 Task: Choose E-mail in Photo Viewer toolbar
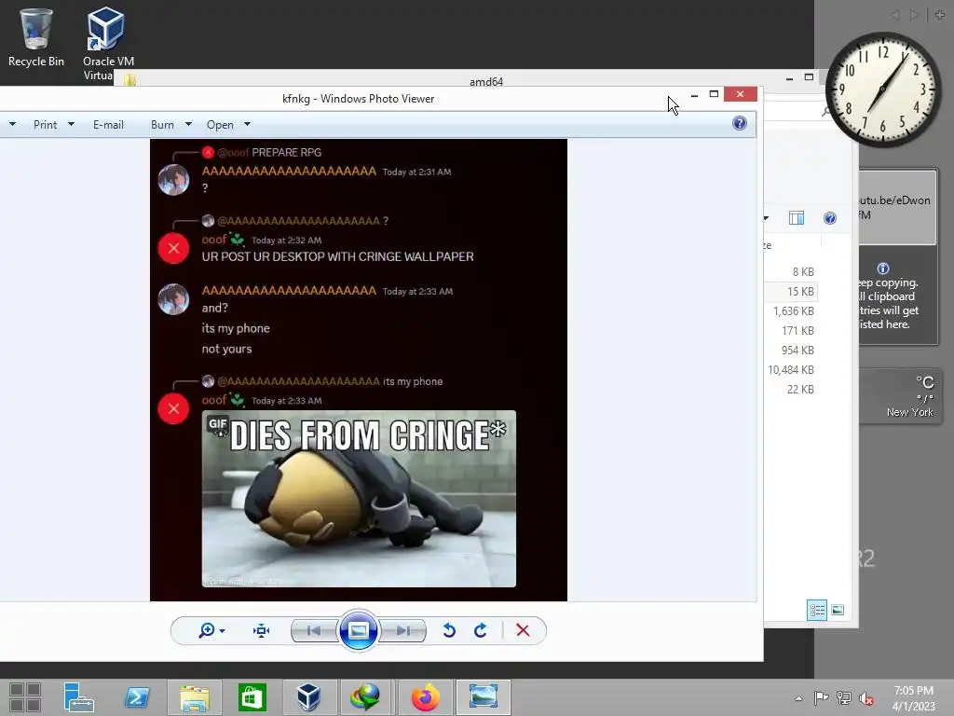(108, 124)
